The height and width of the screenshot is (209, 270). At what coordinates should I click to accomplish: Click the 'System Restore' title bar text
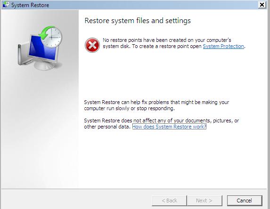[30, 5]
